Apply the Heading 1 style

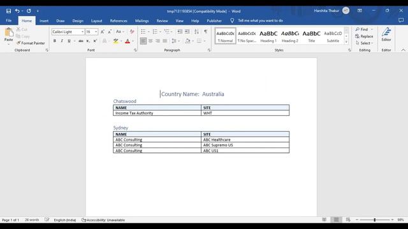(x=268, y=36)
